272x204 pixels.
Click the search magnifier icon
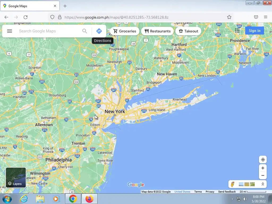click(85, 31)
